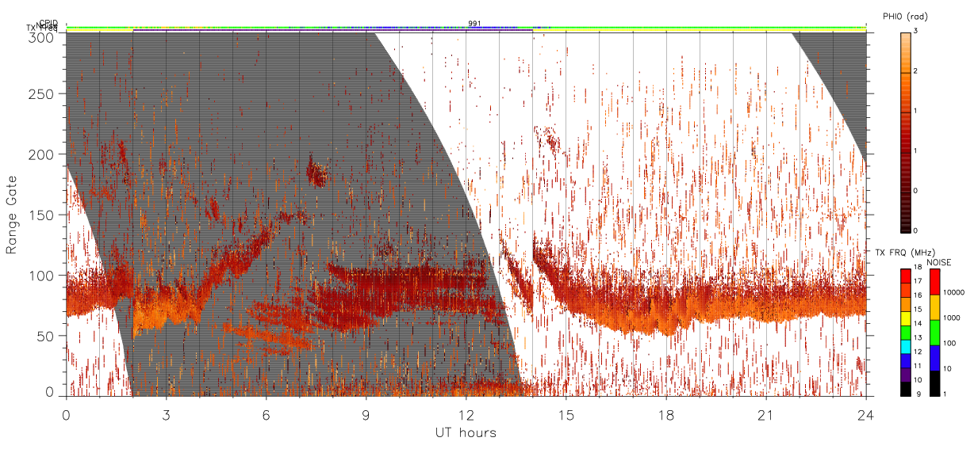Click the amber NOISE swatch between 1000 and 10000
Screen dimensions: 974x449
coord(934,307)
